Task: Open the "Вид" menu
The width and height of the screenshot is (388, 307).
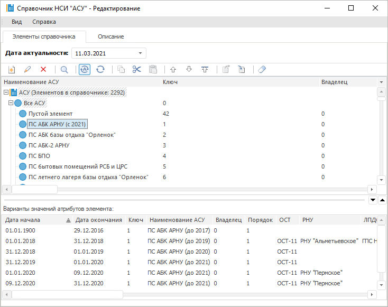Action: (17, 22)
